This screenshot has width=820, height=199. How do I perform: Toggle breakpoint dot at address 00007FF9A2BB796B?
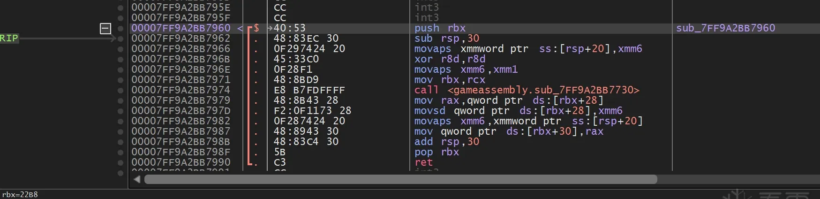[x=120, y=59]
